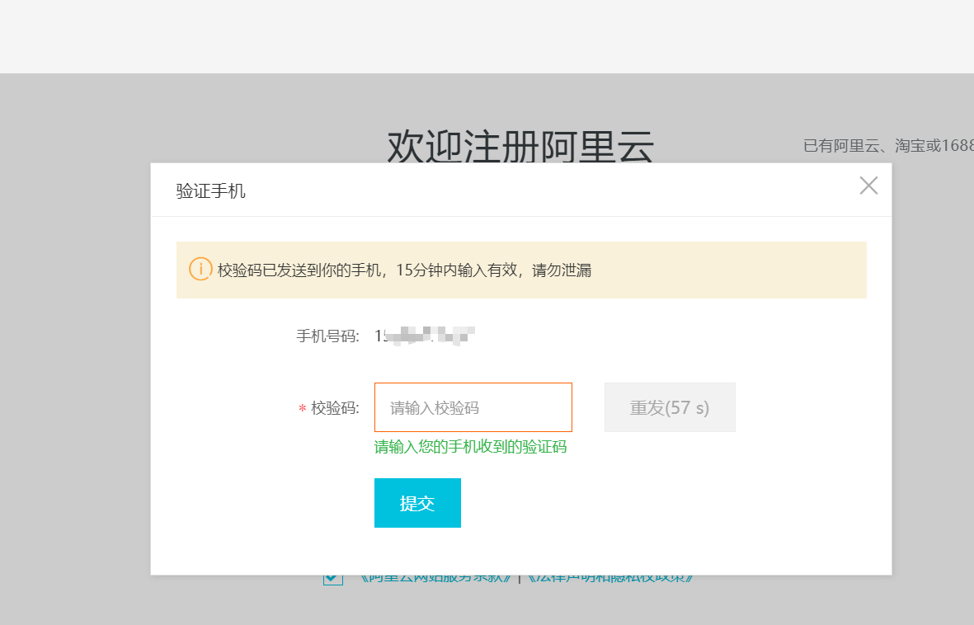Click the 校验码 field label
This screenshot has width=974, height=625.
335,408
